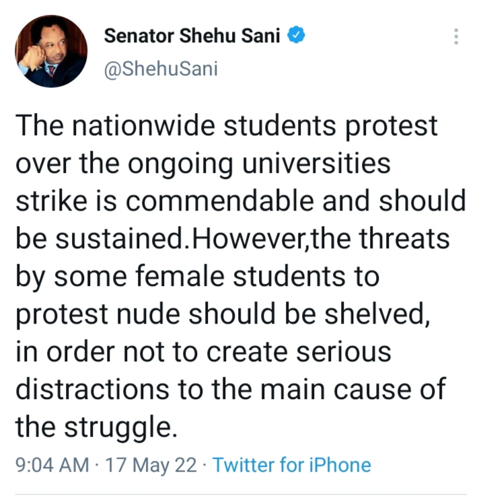Screen dimensions: 483x502
Task: Open the Twitter for iPhone source link
Action: pos(292,465)
